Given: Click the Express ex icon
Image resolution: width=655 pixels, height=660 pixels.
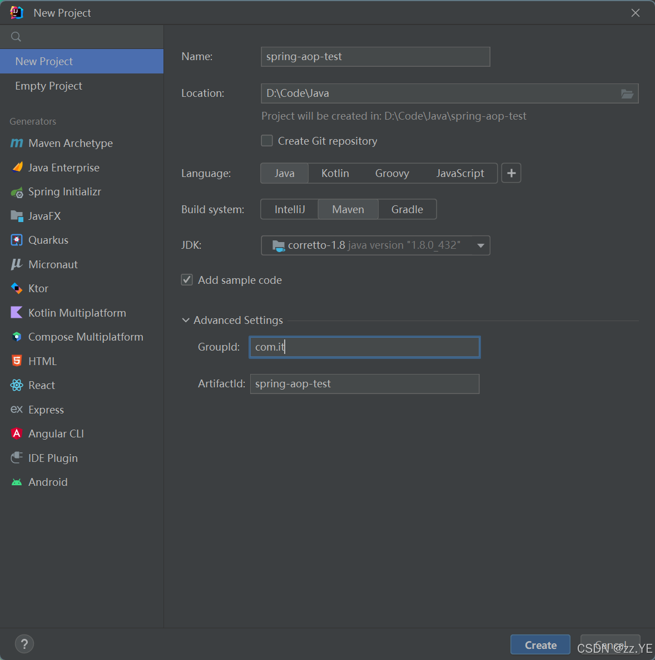Looking at the screenshot, I should coord(17,409).
